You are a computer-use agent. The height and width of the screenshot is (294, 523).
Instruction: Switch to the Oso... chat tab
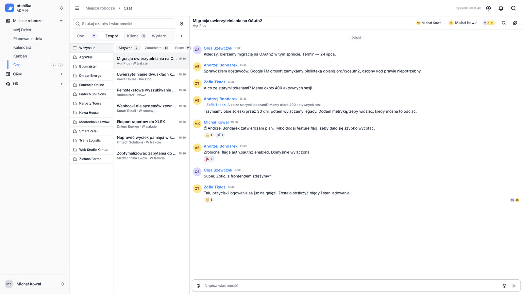click(x=86, y=36)
